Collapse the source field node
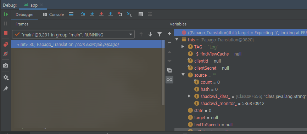Viewport: 307px width, 134px height. click(x=183, y=75)
